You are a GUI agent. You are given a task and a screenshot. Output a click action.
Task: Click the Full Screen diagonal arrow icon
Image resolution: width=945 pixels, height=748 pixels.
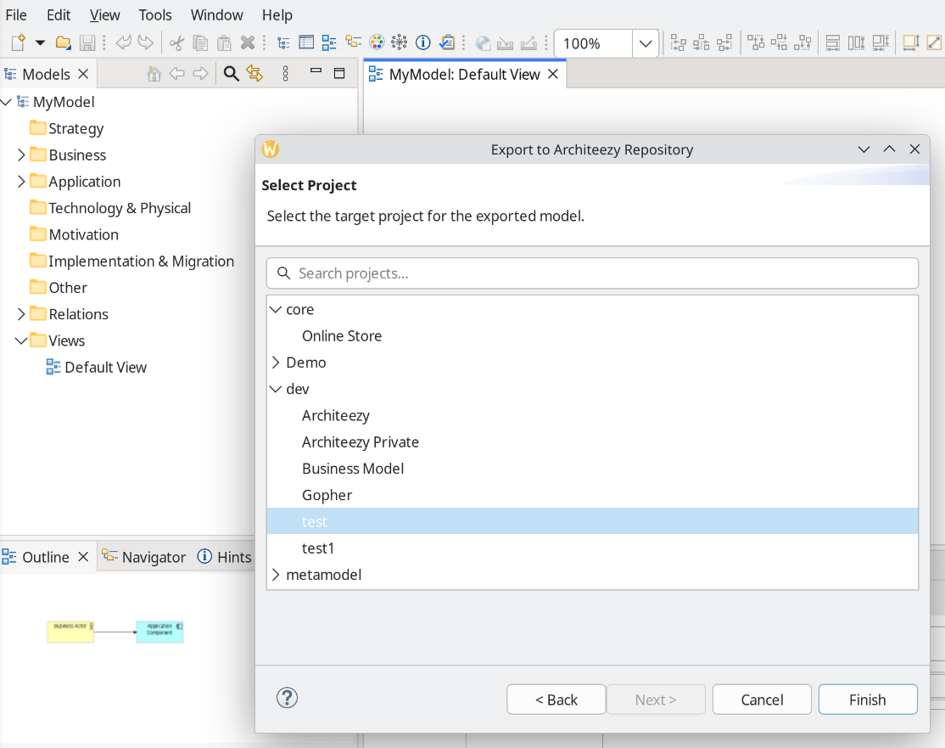pyautogui.click(x=934, y=42)
